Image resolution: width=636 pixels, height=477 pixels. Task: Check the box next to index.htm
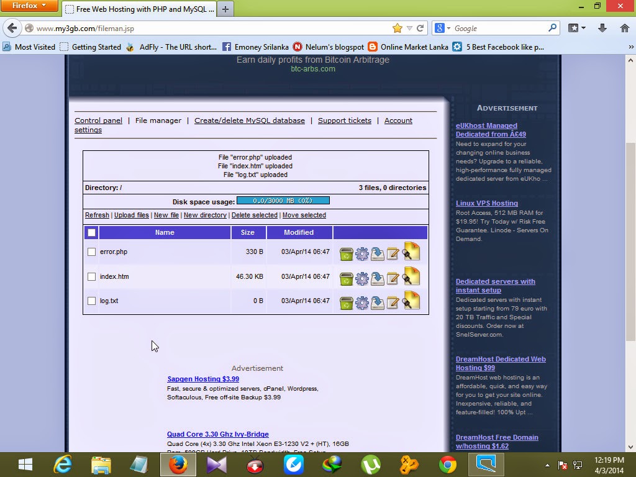(92, 276)
